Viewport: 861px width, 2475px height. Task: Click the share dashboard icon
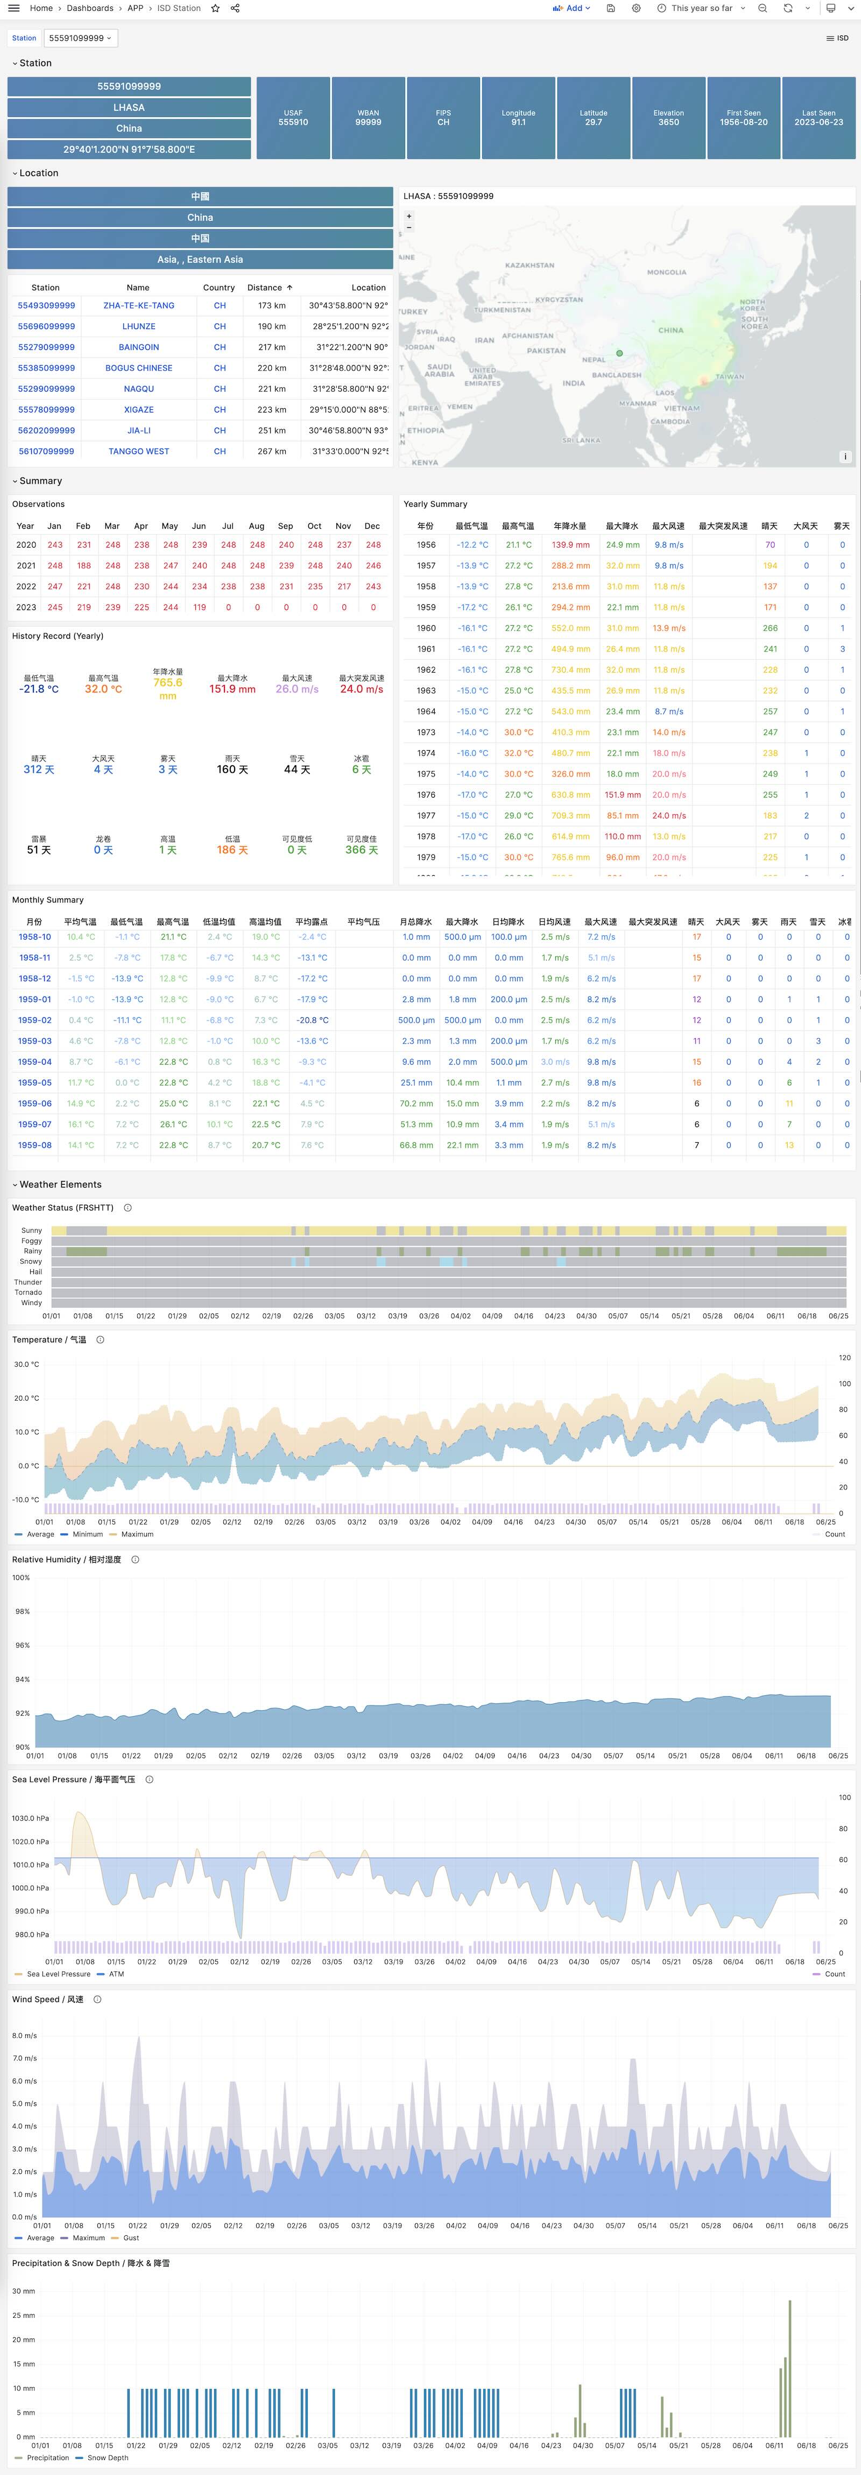pos(235,8)
